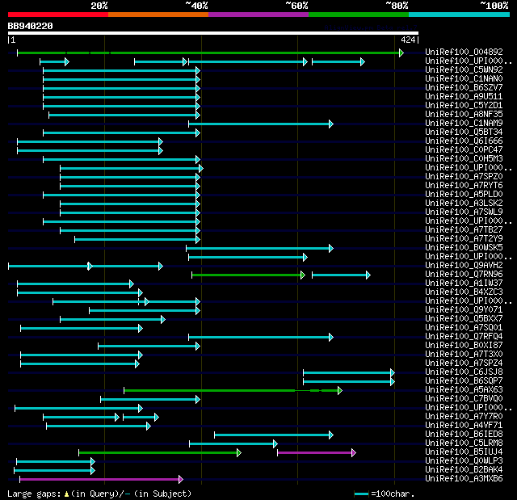Select the UniRef100_A1IW37 label
The image size is (517, 500).
464,284
